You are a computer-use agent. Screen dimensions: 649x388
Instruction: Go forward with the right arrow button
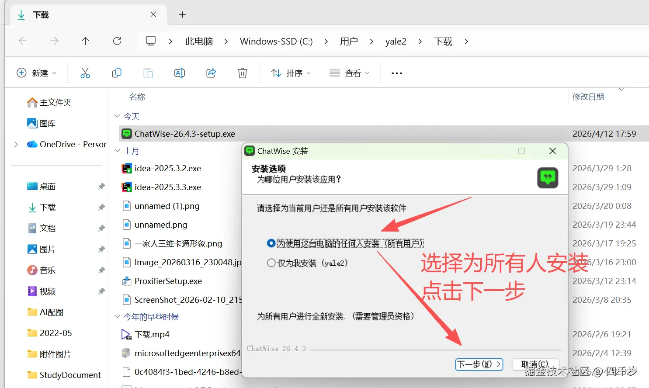[54, 41]
